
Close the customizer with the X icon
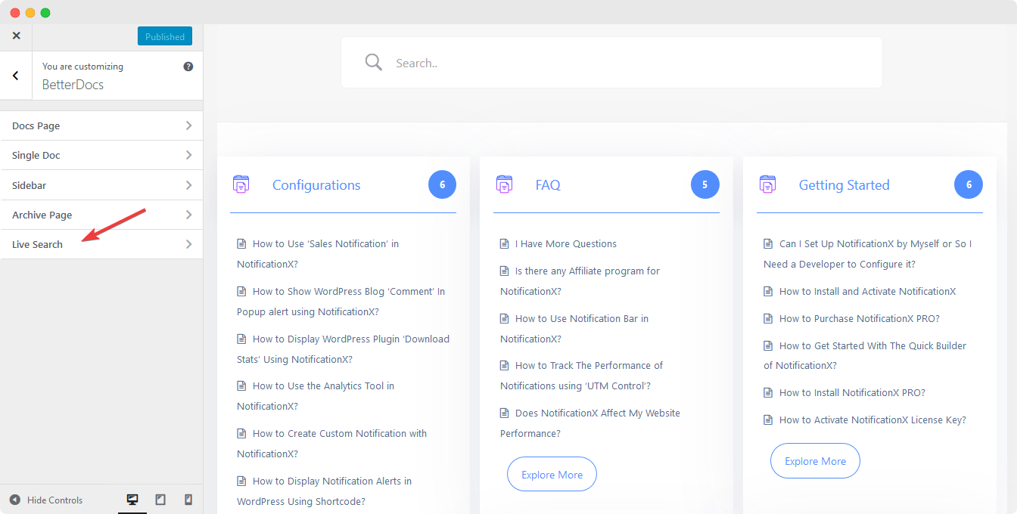coord(17,36)
